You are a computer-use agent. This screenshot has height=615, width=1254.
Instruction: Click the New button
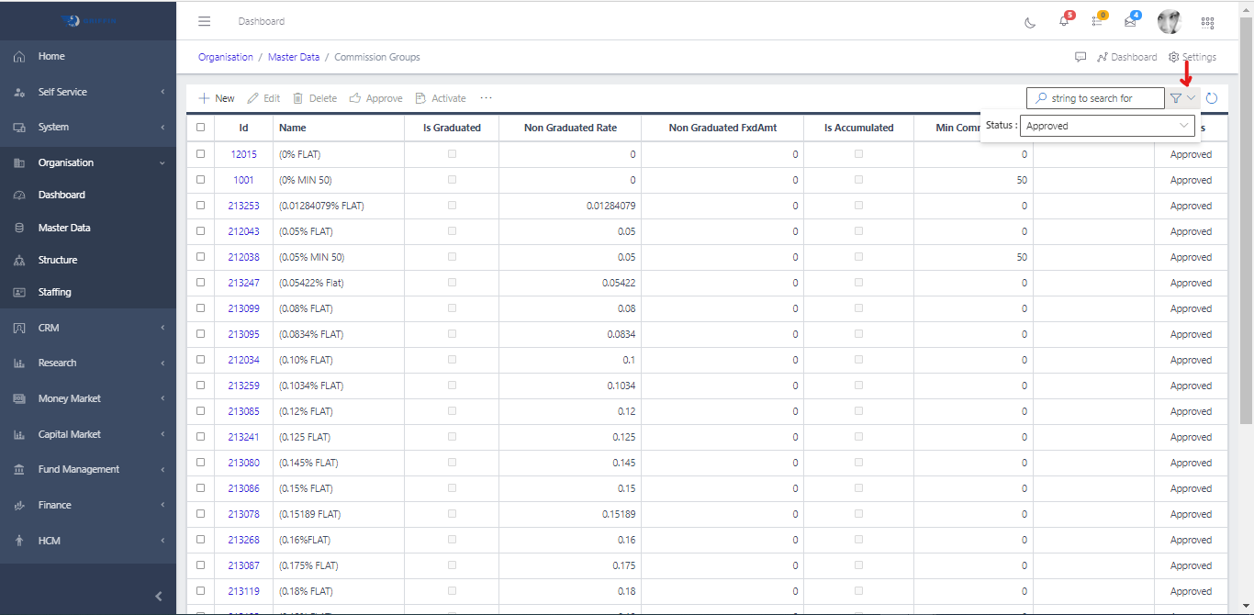coord(217,98)
